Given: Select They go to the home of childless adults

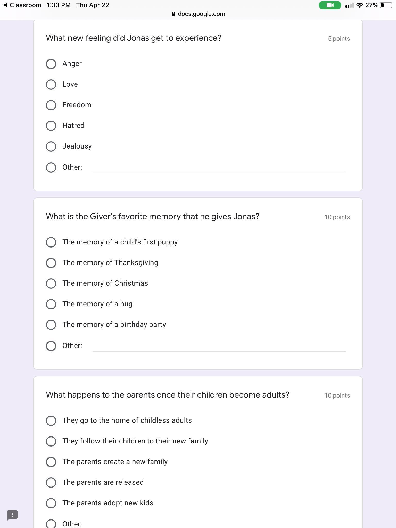Looking at the screenshot, I should tap(51, 421).
